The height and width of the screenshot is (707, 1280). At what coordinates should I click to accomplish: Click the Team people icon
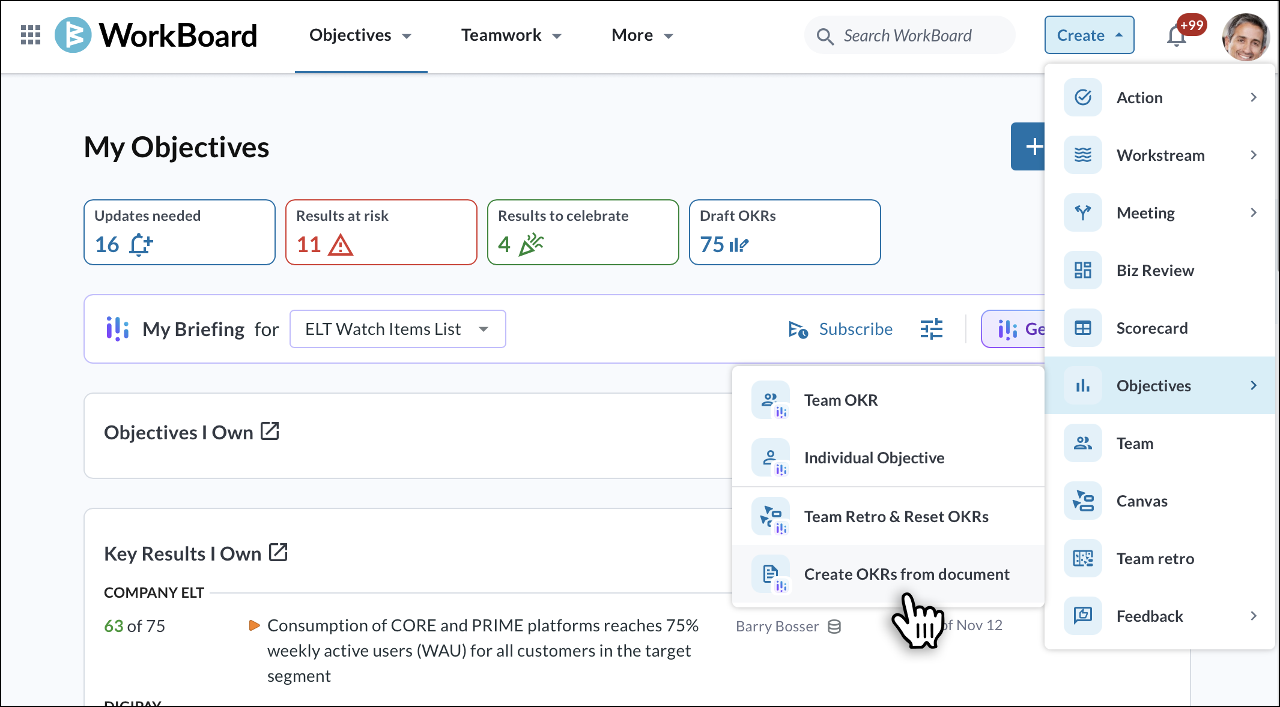click(1083, 443)
